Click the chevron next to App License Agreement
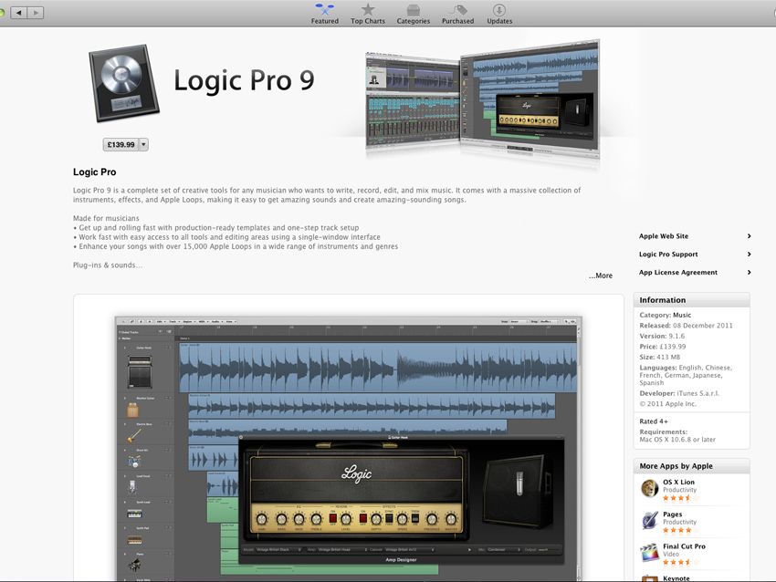The image size is (776, 582). pos(749,272)
